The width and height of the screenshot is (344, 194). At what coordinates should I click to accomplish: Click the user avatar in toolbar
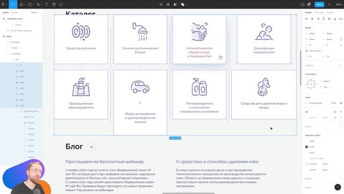(310, 4)
